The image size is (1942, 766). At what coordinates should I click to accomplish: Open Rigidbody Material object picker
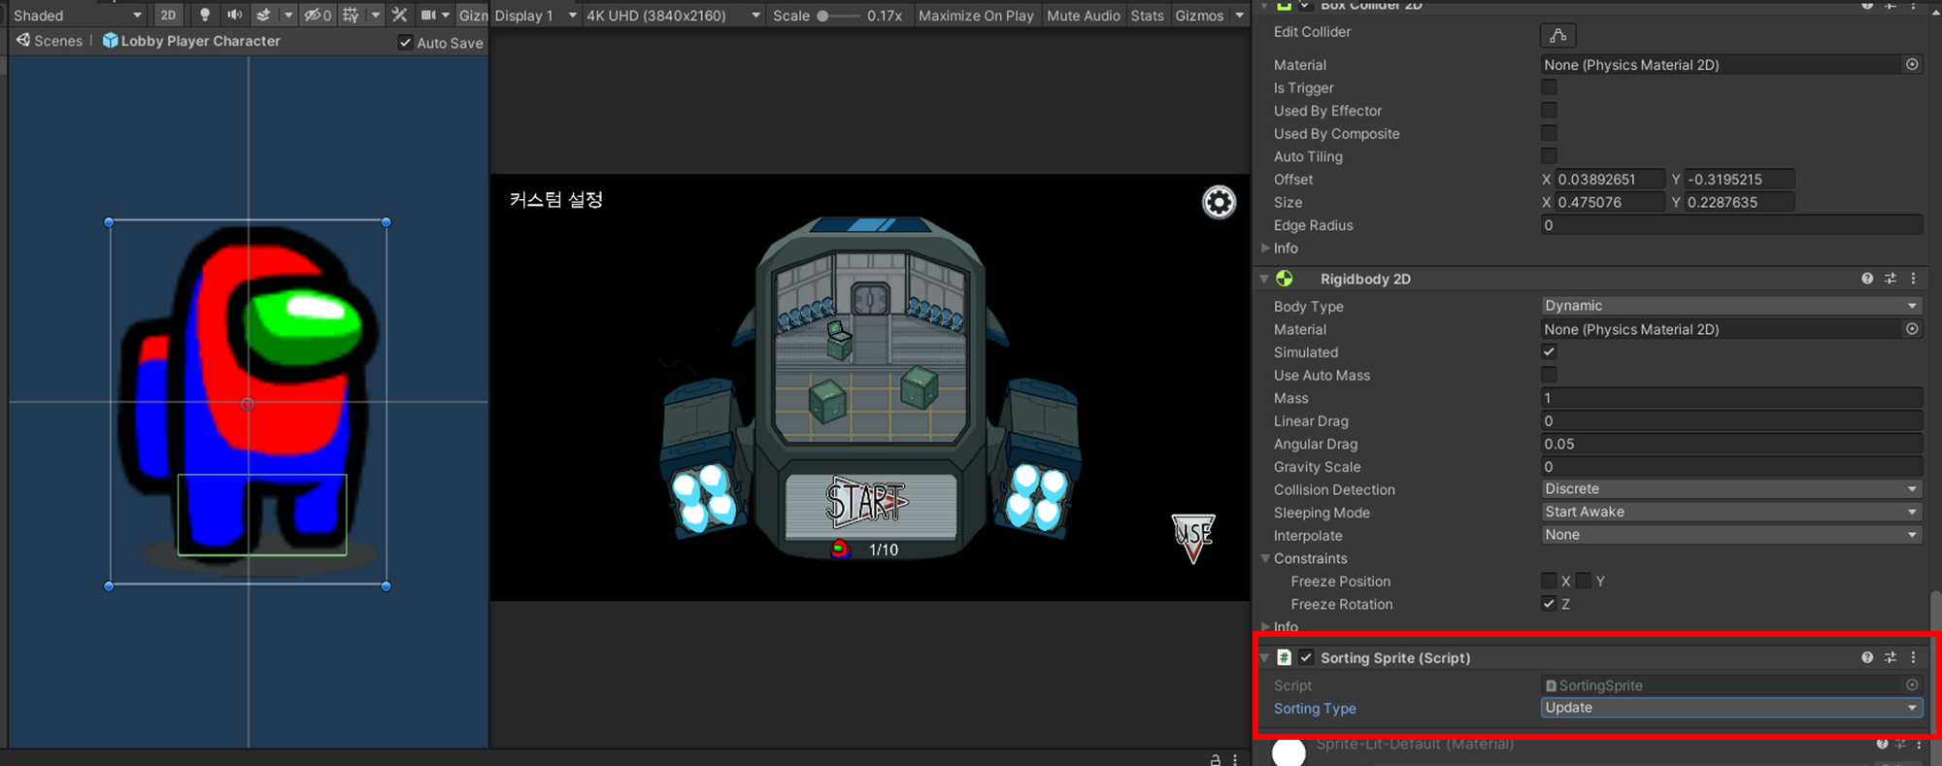[x=1912, y=329]
